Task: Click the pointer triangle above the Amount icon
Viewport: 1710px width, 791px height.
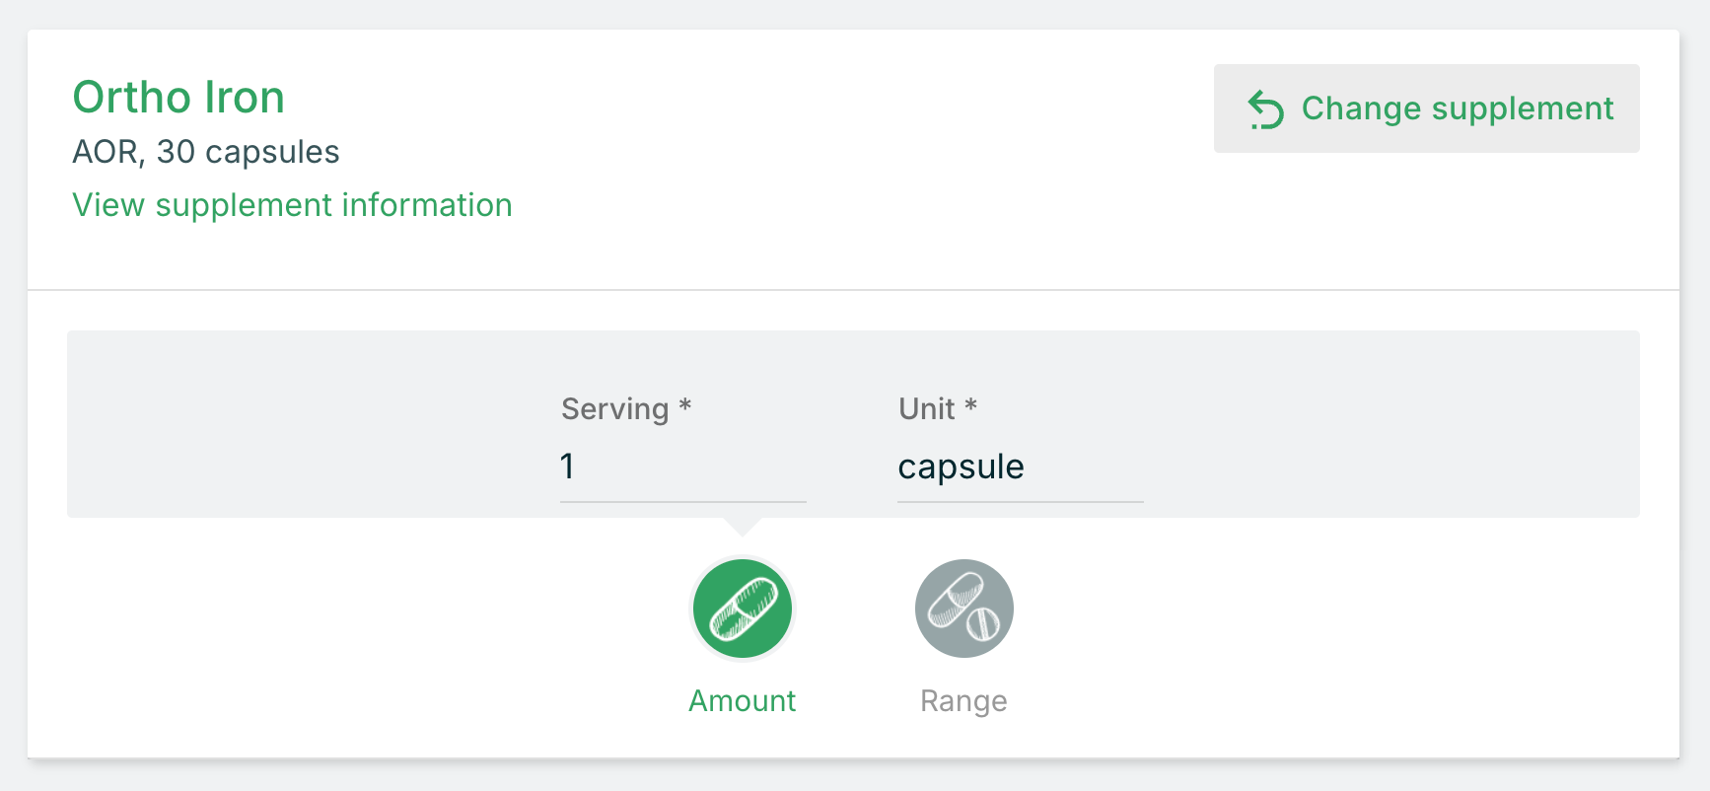Action: click(743, 527)
